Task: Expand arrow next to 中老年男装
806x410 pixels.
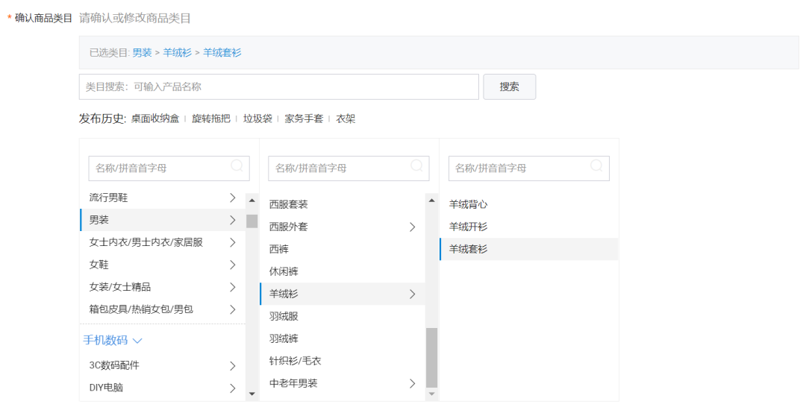Action: click(x=412, y=383)
